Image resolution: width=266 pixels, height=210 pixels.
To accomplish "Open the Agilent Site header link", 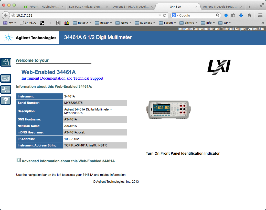I will pos(256,29).
